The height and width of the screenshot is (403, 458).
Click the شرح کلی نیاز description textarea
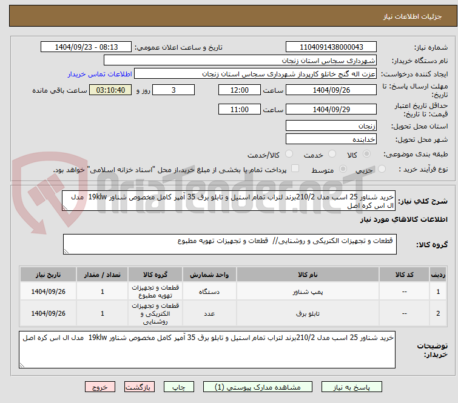coord(229,201)
